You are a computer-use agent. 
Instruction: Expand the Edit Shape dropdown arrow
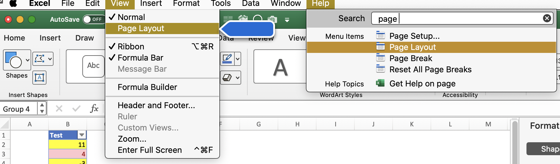50,59
